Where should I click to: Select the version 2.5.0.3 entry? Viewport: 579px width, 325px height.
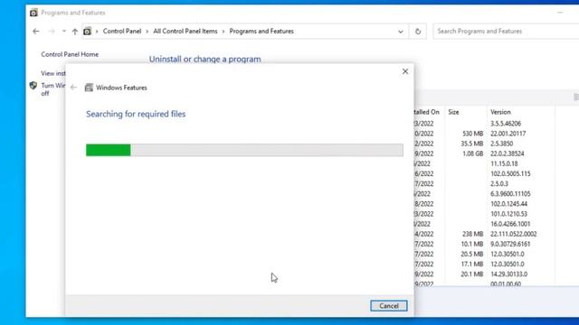click(499, 183)
